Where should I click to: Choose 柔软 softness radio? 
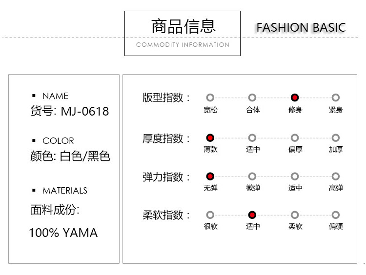295,215
